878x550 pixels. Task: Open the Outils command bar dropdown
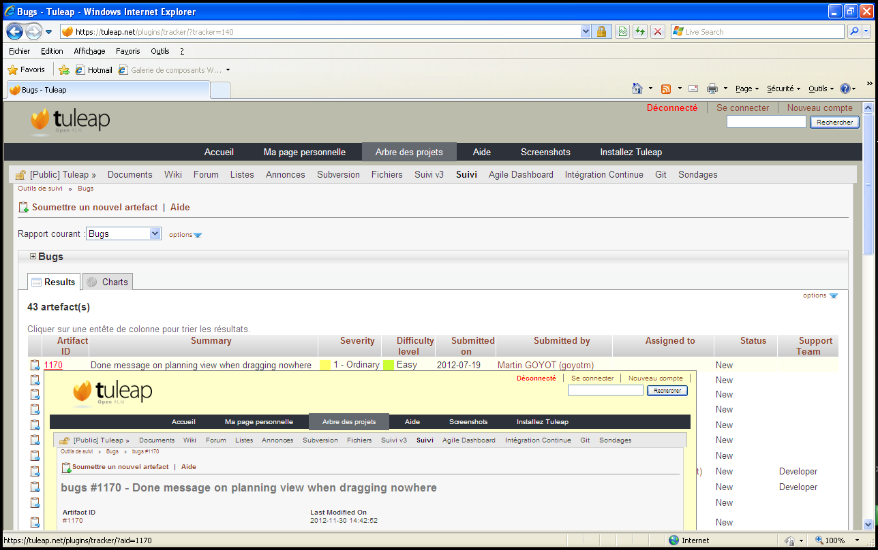[821, 88]
